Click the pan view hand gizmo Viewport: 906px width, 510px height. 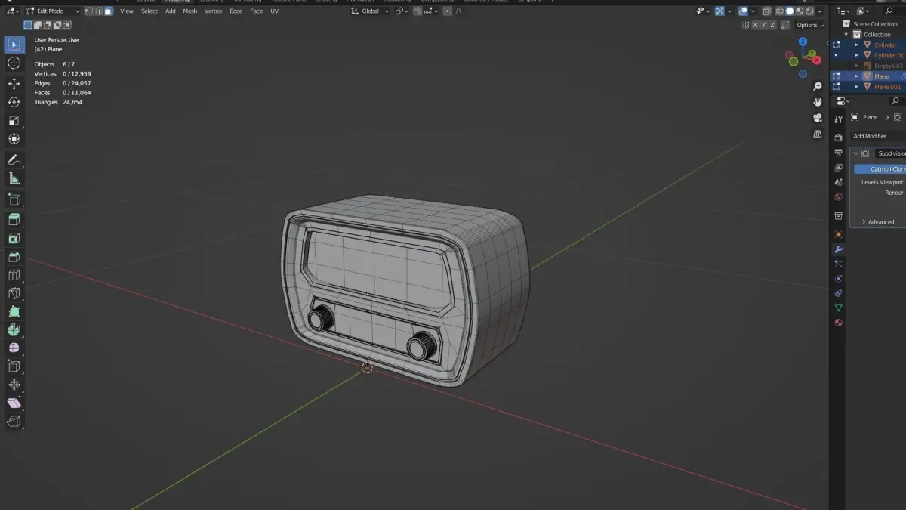pyautogui.click(x=817, y=102)
